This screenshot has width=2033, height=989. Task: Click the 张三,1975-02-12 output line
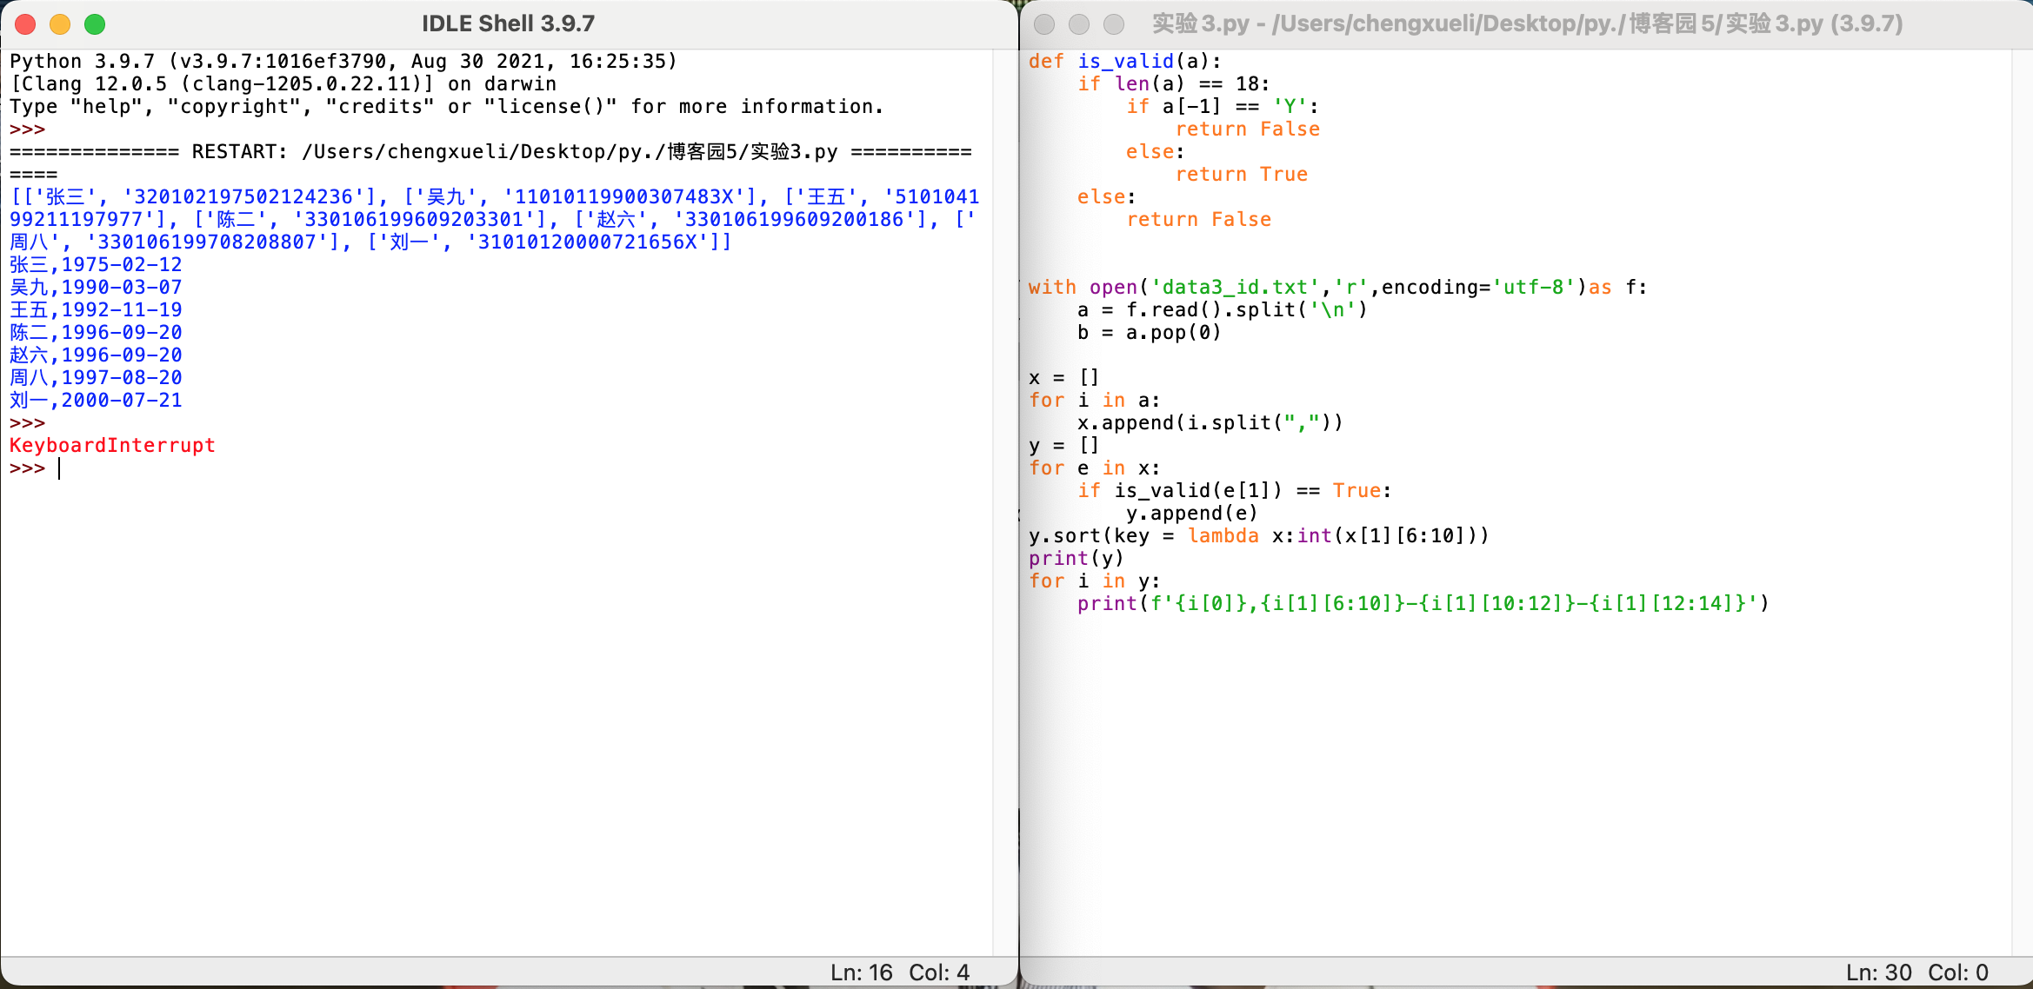(96, 264)
